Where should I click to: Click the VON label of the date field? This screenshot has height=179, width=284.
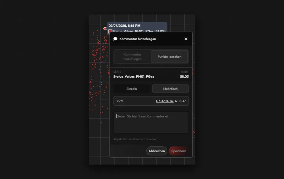(120, 101)
